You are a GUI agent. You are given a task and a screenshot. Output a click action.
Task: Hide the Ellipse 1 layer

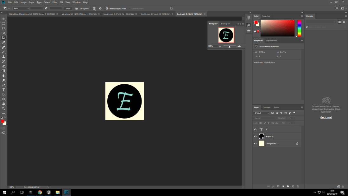[255, 136]
